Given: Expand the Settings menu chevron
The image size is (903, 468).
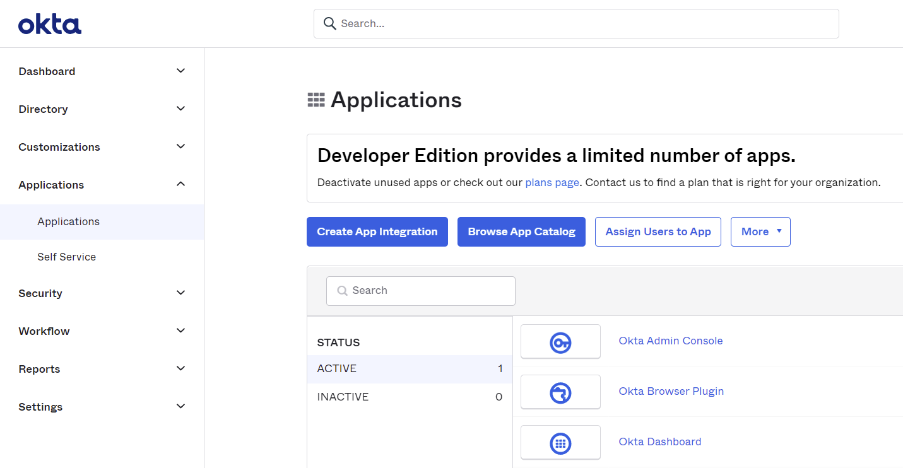Looking at the screenshot, I should pyautogui.click(x=181, y=406).
